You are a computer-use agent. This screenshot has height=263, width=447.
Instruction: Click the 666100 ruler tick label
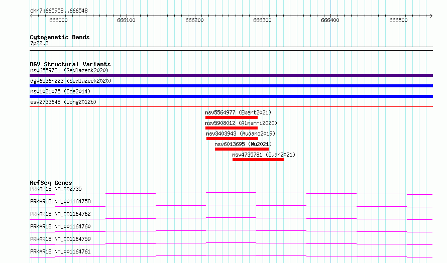[x=126, y=20]
